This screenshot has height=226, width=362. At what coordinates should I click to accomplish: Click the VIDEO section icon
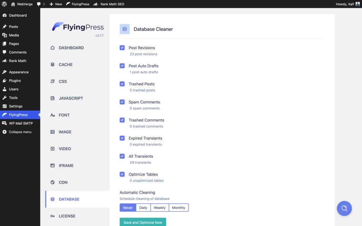[x=53, y=149]
